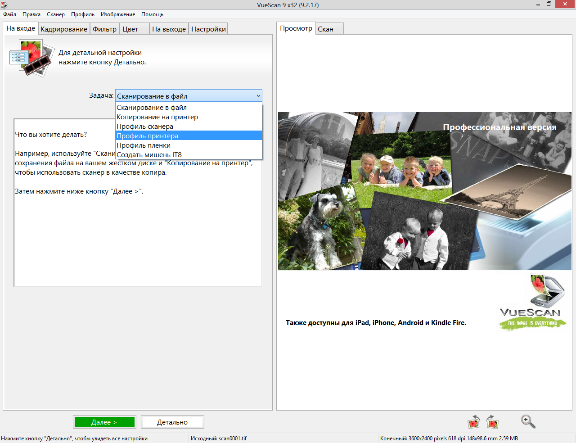Open the Изображение menu
The height and width of the screenshot is (443, 576).
tap(118, 14)
